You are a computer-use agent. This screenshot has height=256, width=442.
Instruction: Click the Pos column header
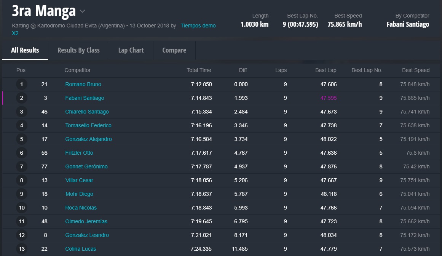(21, 70)
